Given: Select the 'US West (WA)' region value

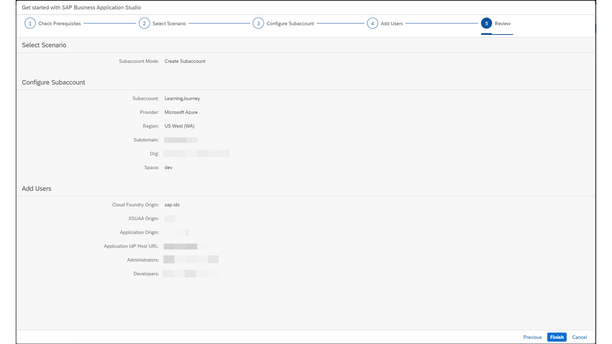Looking at the screenshot, I should pos(179,126).
